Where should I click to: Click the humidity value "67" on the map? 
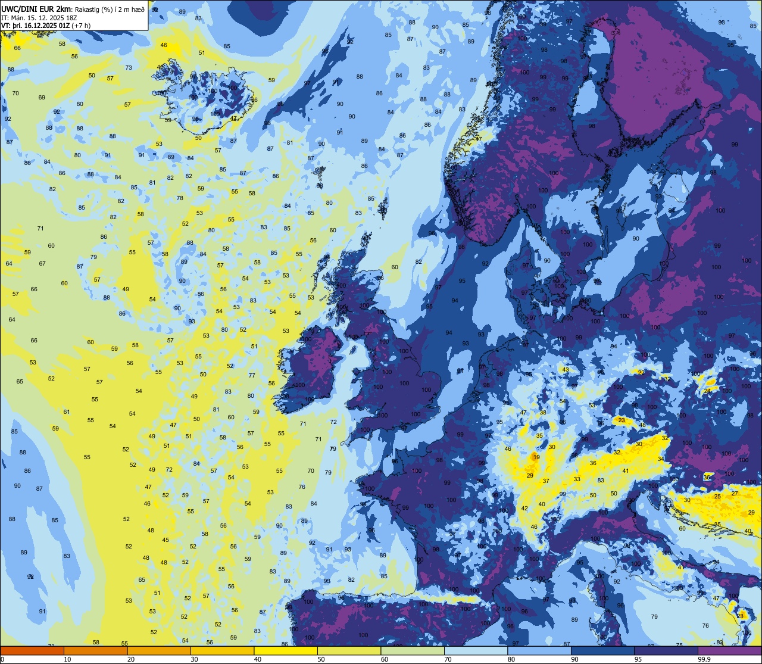click(42, 264)
